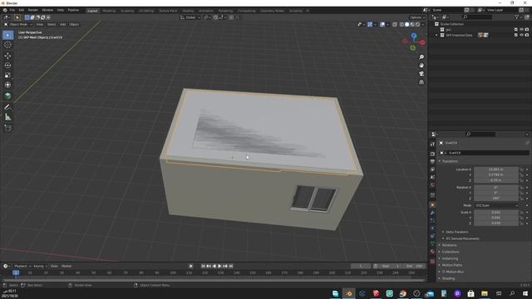Click the Play animation button
The height and width of the screenshot is (299, 532).
click(219, 266)
